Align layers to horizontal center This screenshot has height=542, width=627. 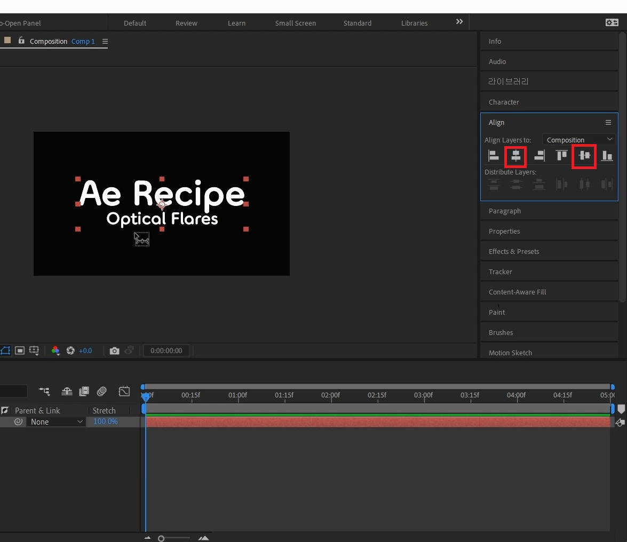516,155
